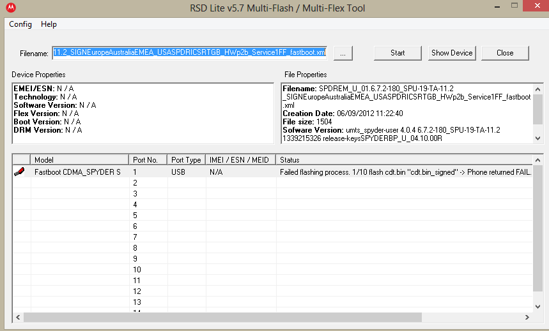Click the Port Type column header
Screen dimensions: 549x331
186,159
